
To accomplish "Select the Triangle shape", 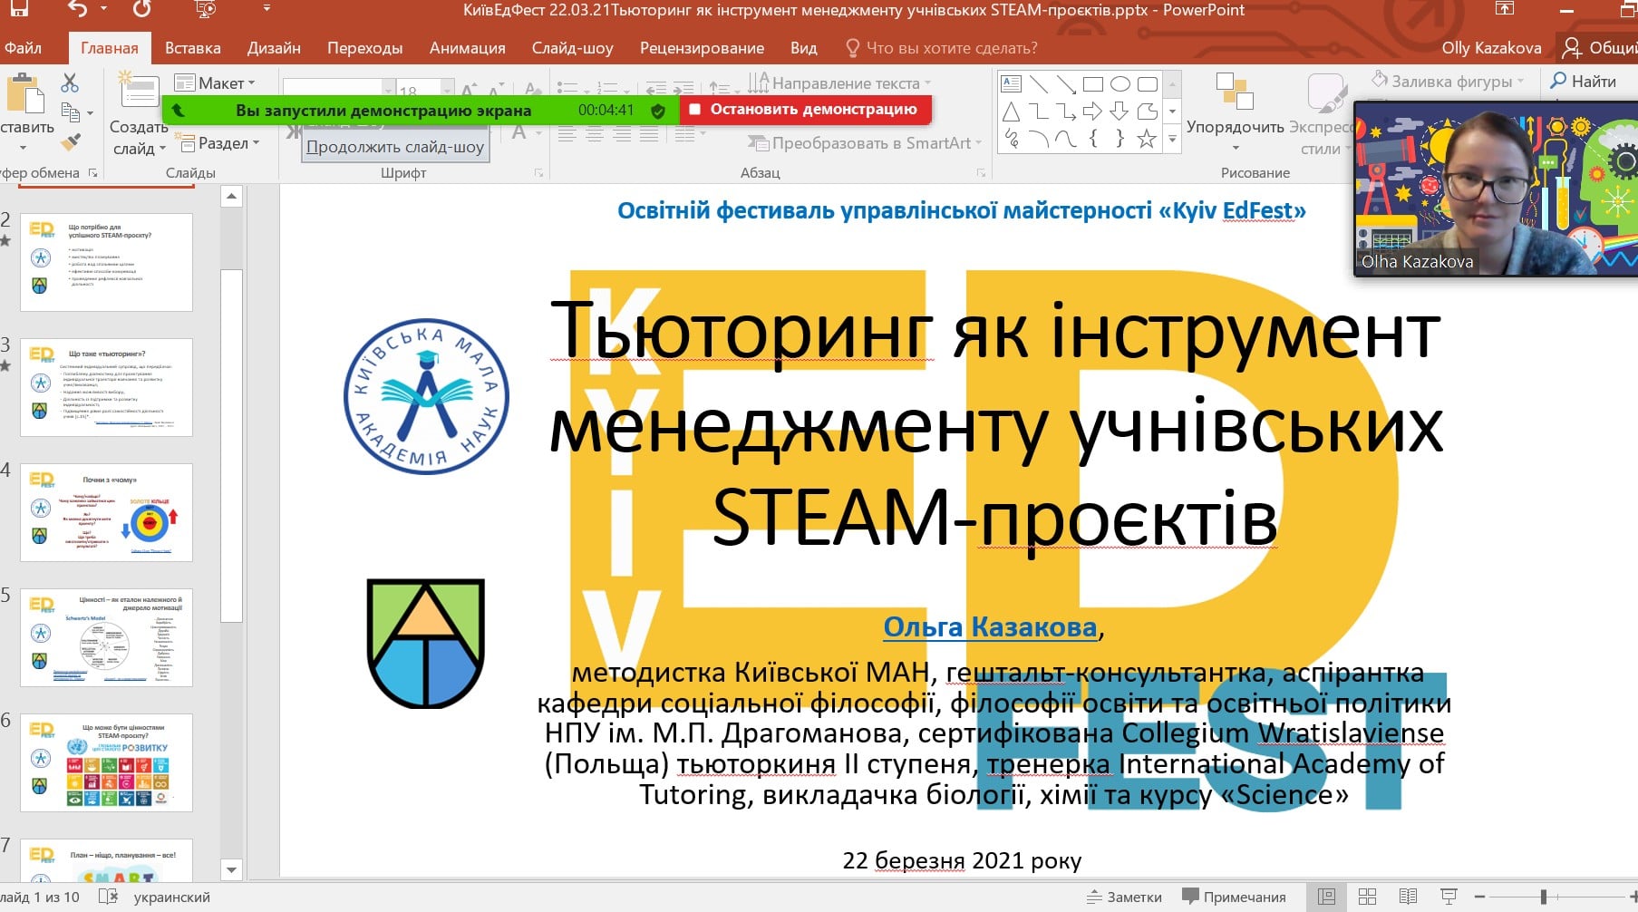I will [1011, 112].
